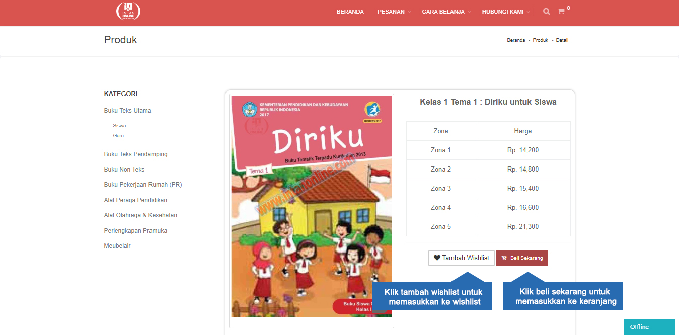Click Beranda in the breadcrumb
Screen dimensions: 679x335
point(516,40)
